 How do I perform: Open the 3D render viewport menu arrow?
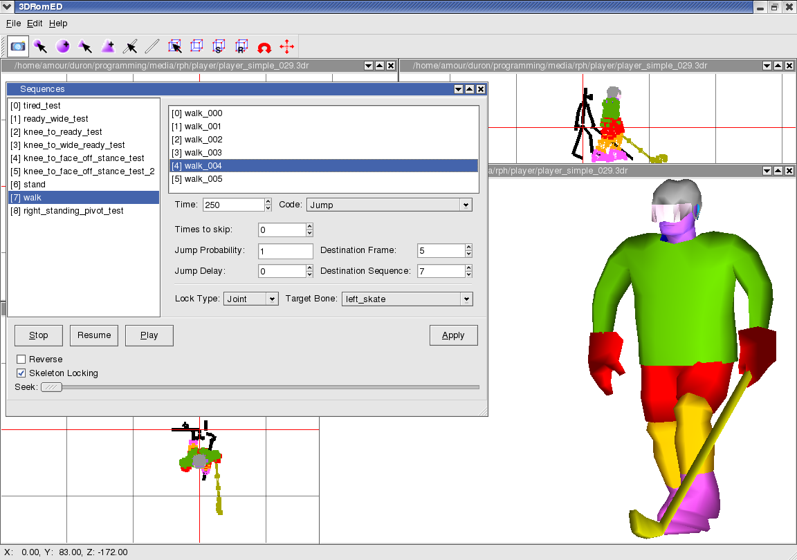tap(767, 171)
